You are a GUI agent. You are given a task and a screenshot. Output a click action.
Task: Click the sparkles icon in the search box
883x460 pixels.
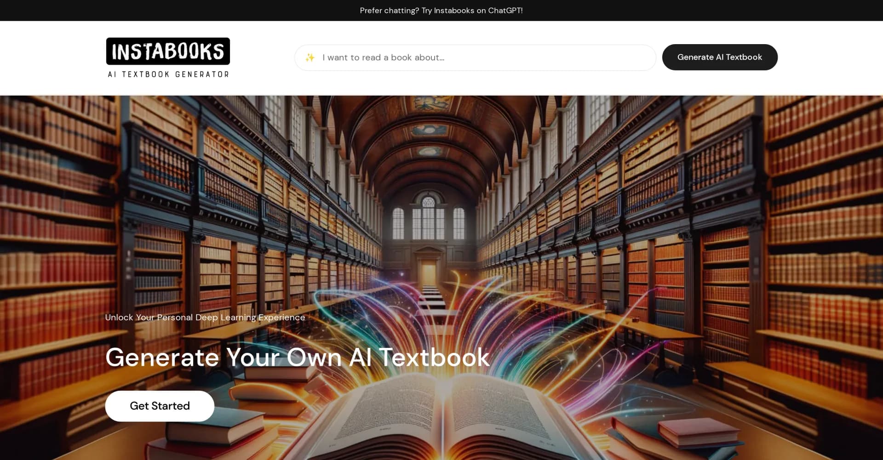(x=310, y=57)
